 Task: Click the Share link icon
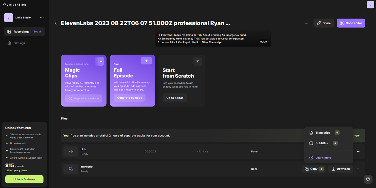pos(319,23)
